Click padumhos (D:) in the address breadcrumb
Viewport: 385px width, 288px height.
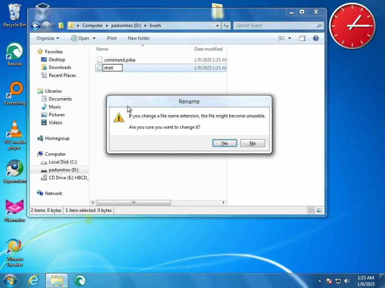(126, 25)
